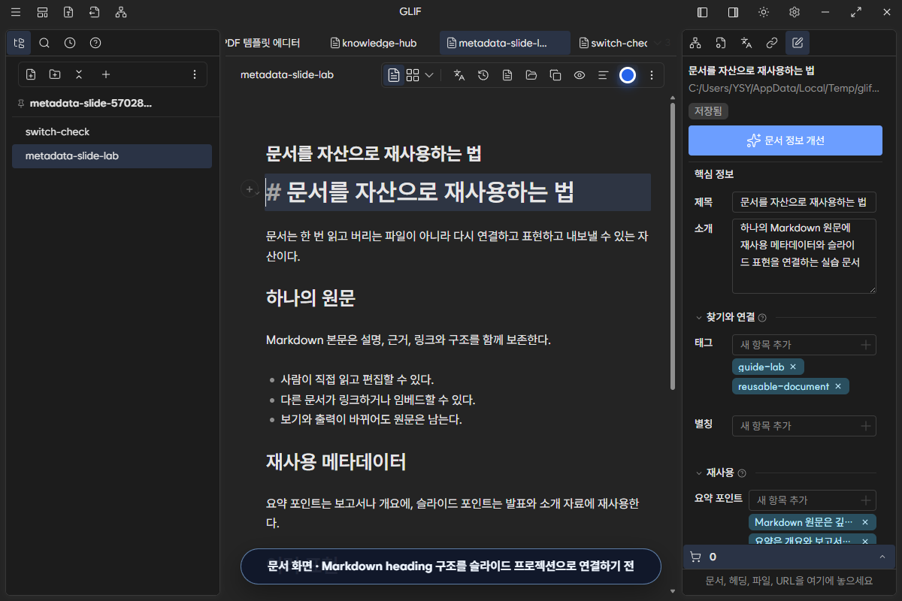Image resolution: width=902 pixels, height=601 pixels.
Task: Edit the 소개 description text area
Action: tap(804, 256)
